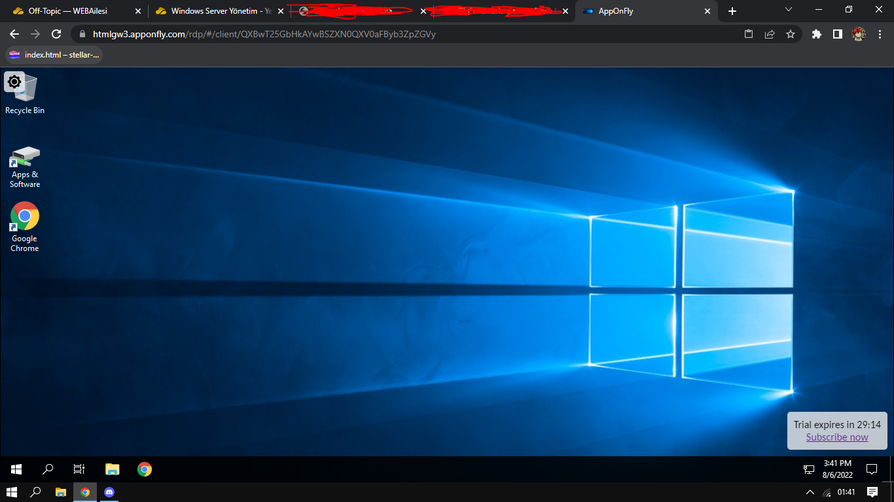Open the Chrome profile avatar
The width and height of the screenshot is (894, 502).
[859, 34]
